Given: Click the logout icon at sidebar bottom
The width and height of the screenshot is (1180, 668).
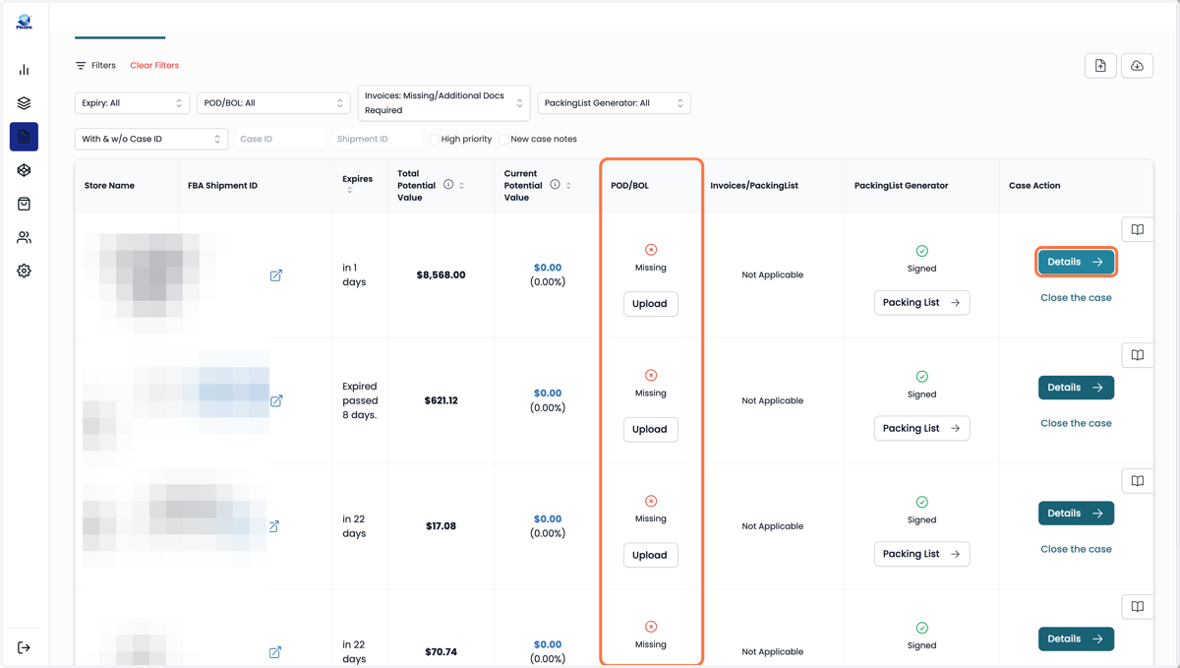Looking at the screenshot, I should pos(24,647).
